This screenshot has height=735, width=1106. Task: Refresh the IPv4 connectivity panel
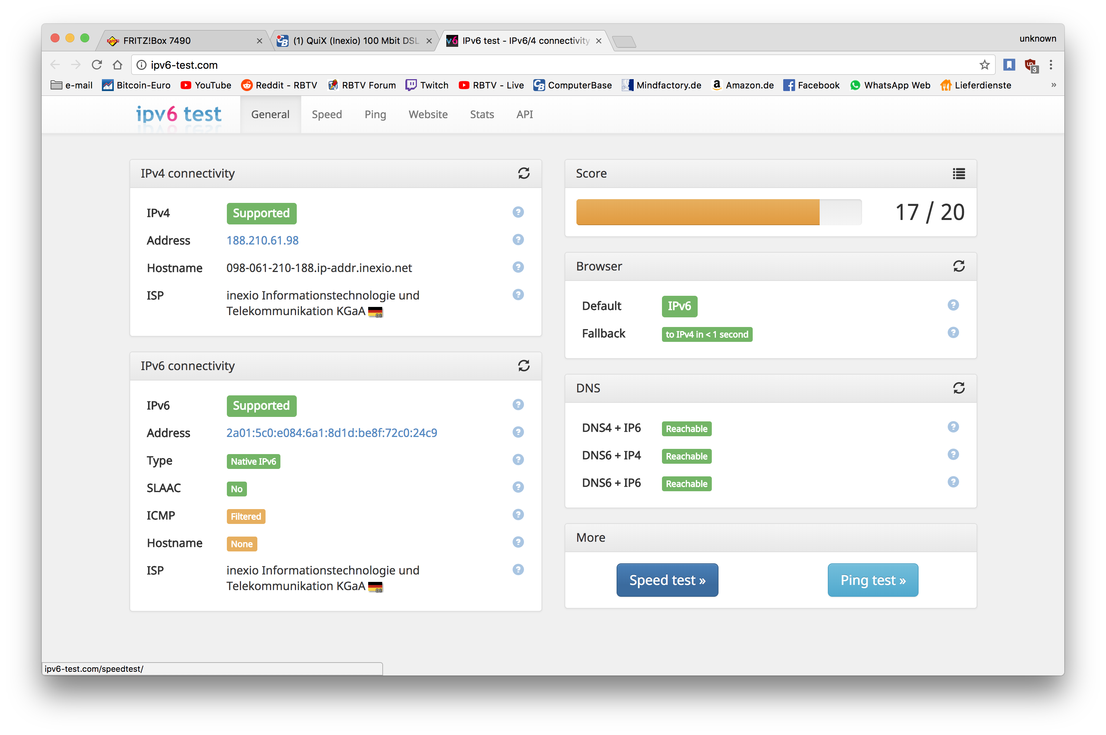pos(524,174)
